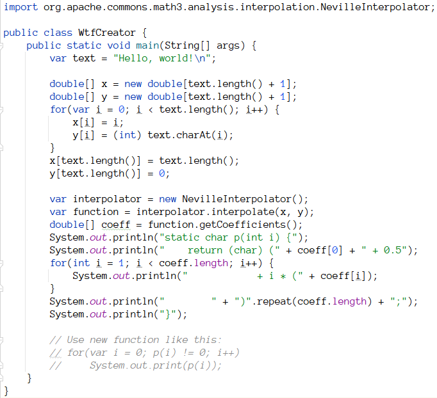Click "NevilleInterpolator" in the import statement
This screenshot has width=437, height=398.
[x=375, y=7]
